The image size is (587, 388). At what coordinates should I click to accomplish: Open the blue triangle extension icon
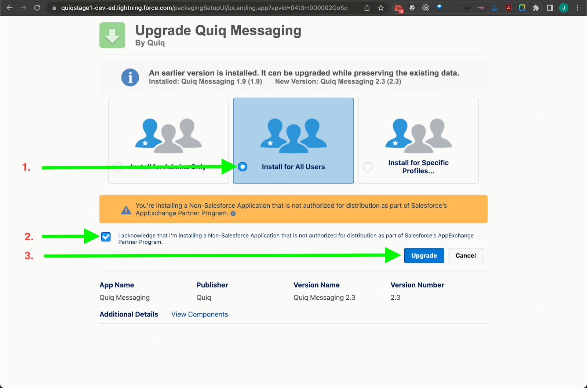click(x=495, y=8)
